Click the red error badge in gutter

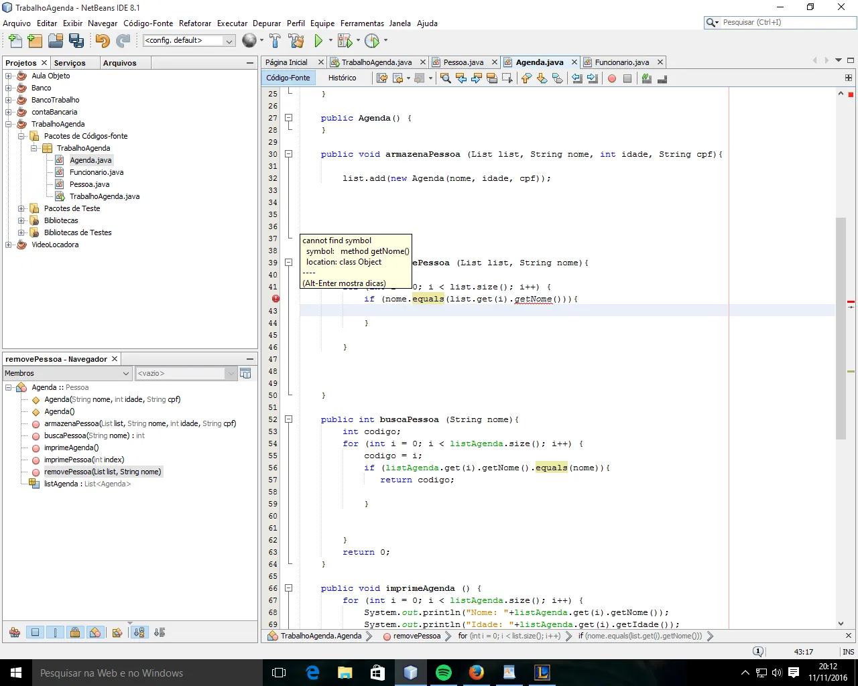pos(275,299)
